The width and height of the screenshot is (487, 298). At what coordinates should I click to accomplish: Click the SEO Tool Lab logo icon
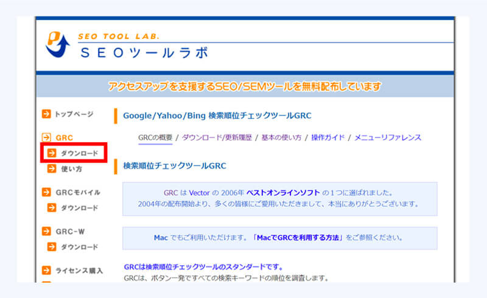[58, 44]
